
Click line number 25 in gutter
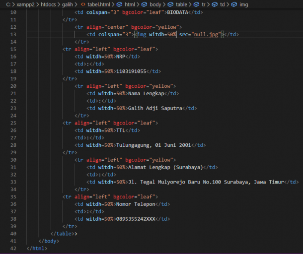13,123
